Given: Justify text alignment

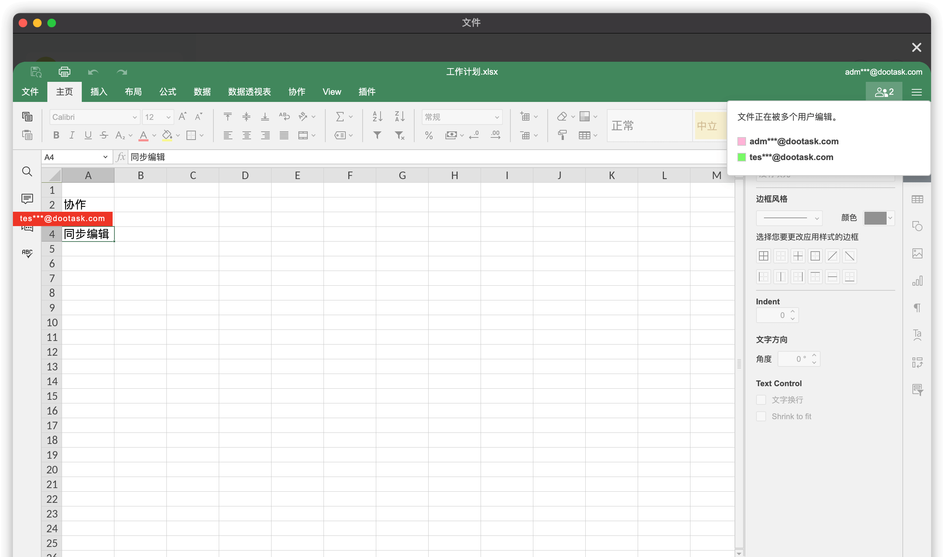Looking at the screenshot, I should 284,136.
